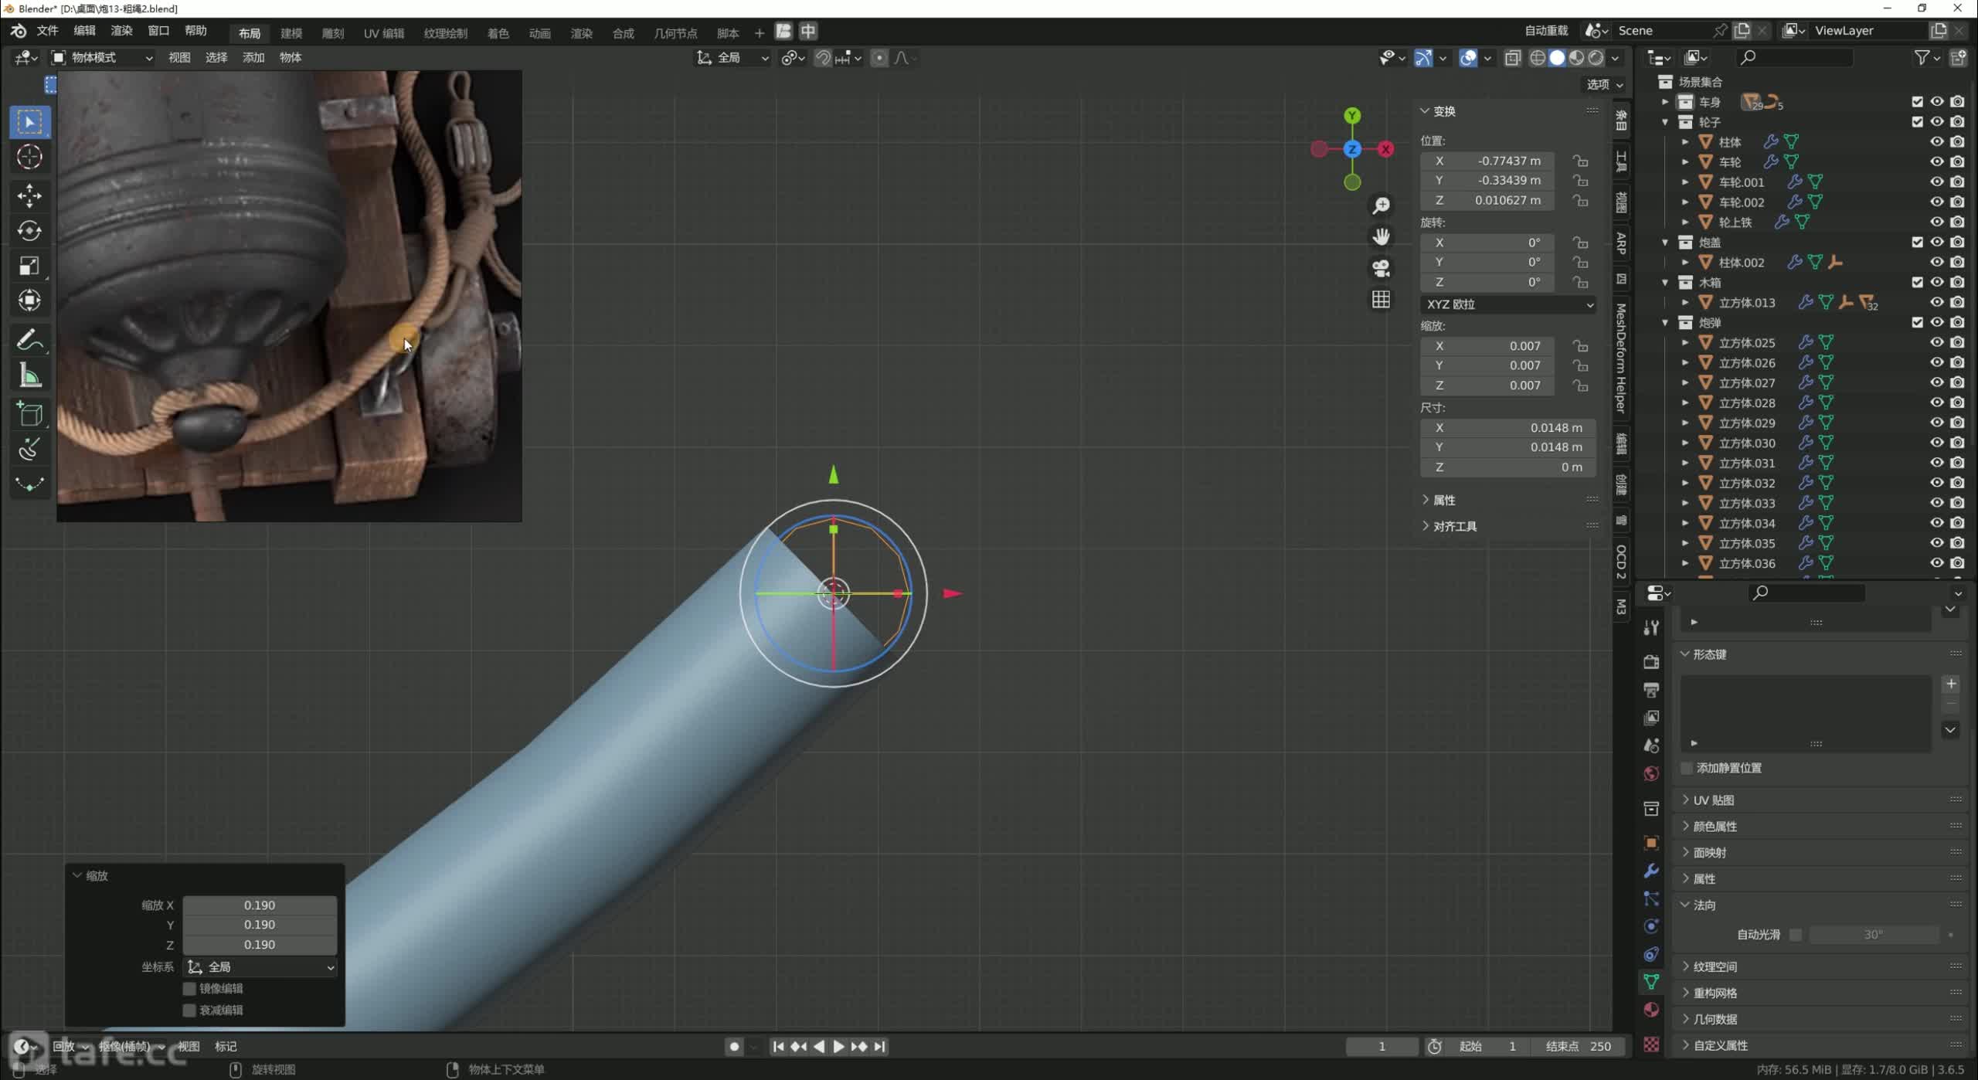Select the box select tool
The width and height of the screenshot is (1978, 1080).
point(29,122)
